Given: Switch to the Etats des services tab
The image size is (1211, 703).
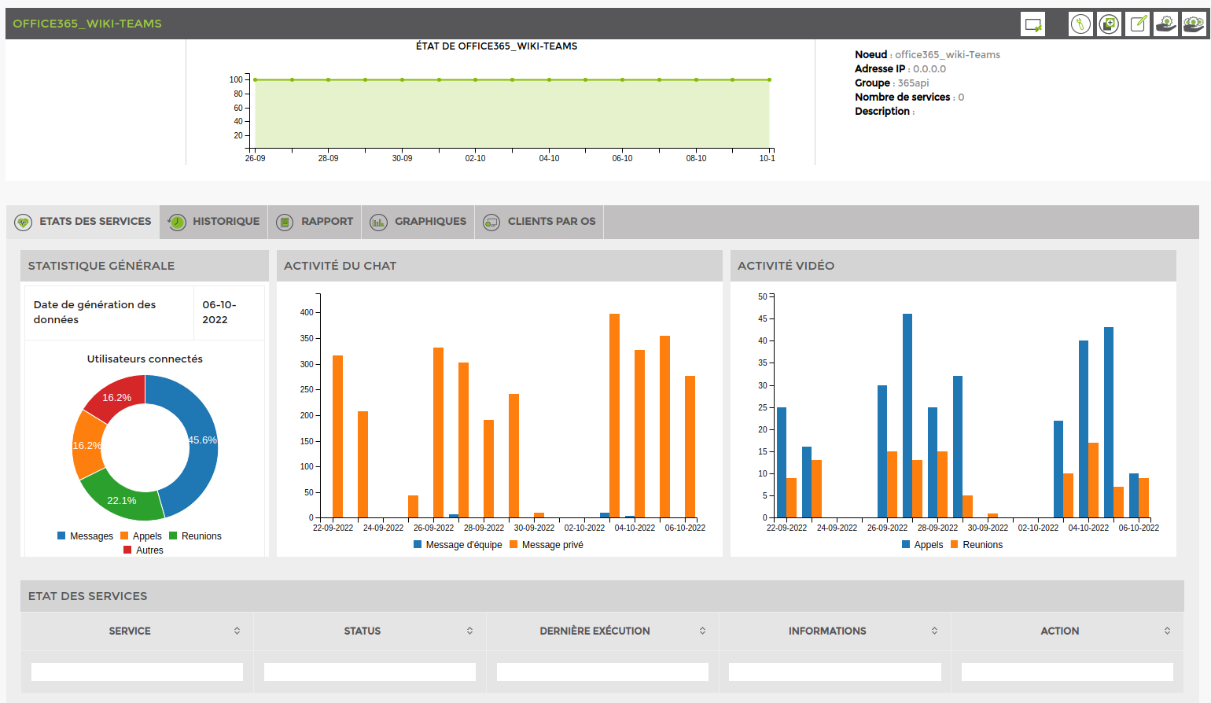Looking at the screenshot, I should [x=83, y=222].
